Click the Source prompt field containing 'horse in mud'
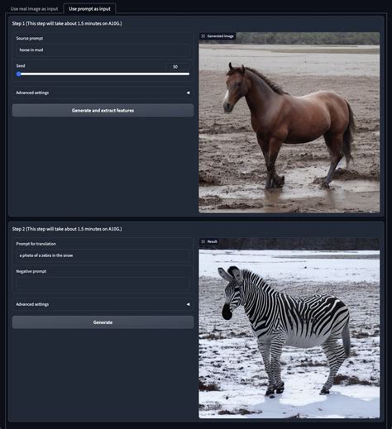The image size is (392, 429). pos(103,50)
